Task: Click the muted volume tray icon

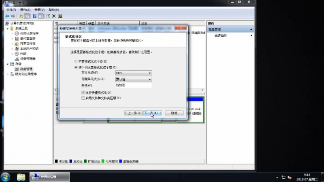Action: 290,177
